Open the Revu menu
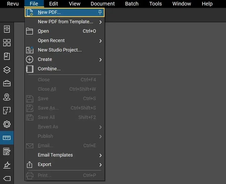226x184 pixels. (x=13, y=4)
